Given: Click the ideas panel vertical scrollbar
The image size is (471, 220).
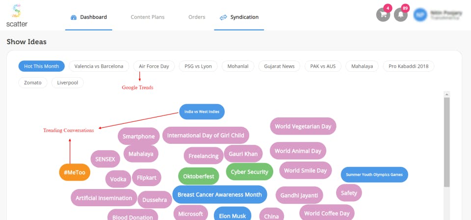Looking at the screenshot, I should click(x=446, y=142).
